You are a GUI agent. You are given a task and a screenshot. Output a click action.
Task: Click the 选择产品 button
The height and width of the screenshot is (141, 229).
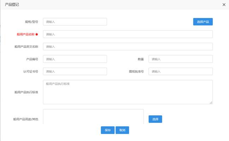[203, 22]
